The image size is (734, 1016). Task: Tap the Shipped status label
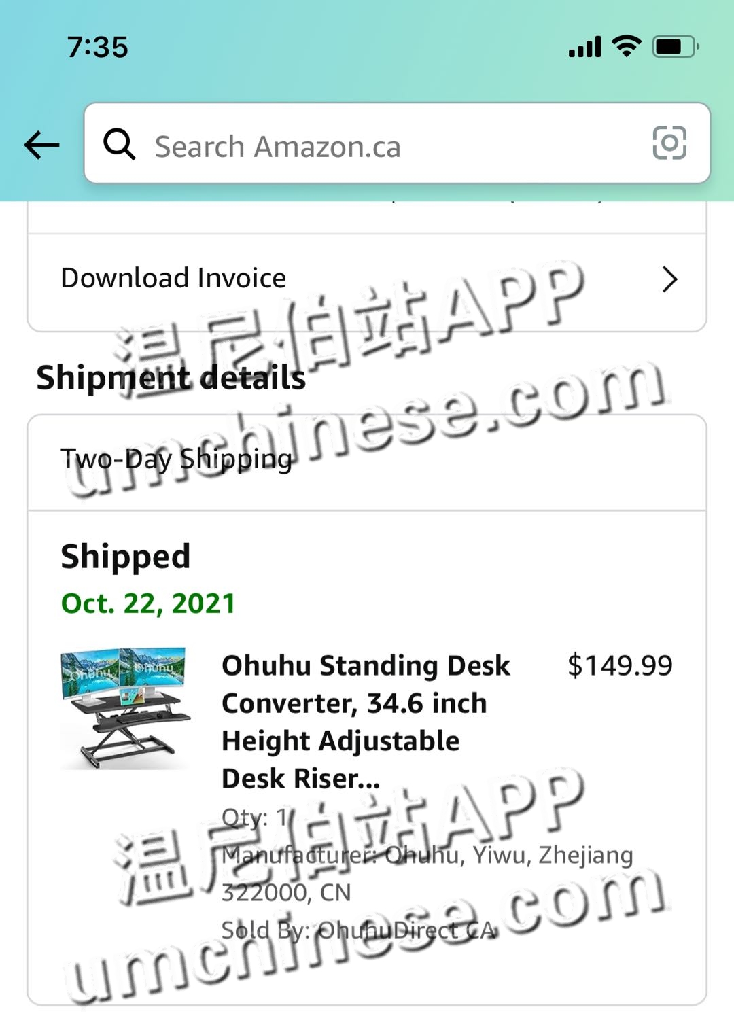click(x=126, y=557)
